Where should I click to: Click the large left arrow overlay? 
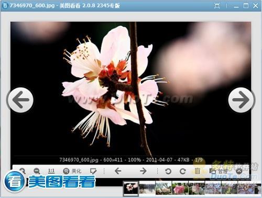pos(20,100)
